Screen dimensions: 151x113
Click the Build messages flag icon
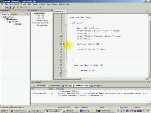(74, 86)
